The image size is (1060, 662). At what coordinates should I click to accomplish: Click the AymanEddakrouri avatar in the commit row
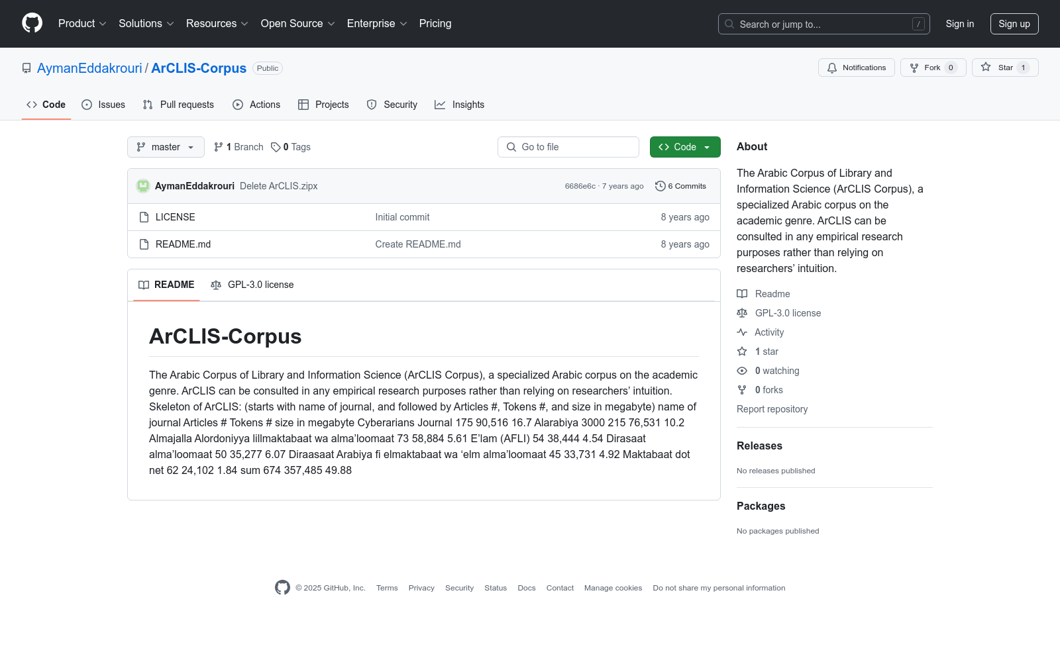(x=143, y=186)
